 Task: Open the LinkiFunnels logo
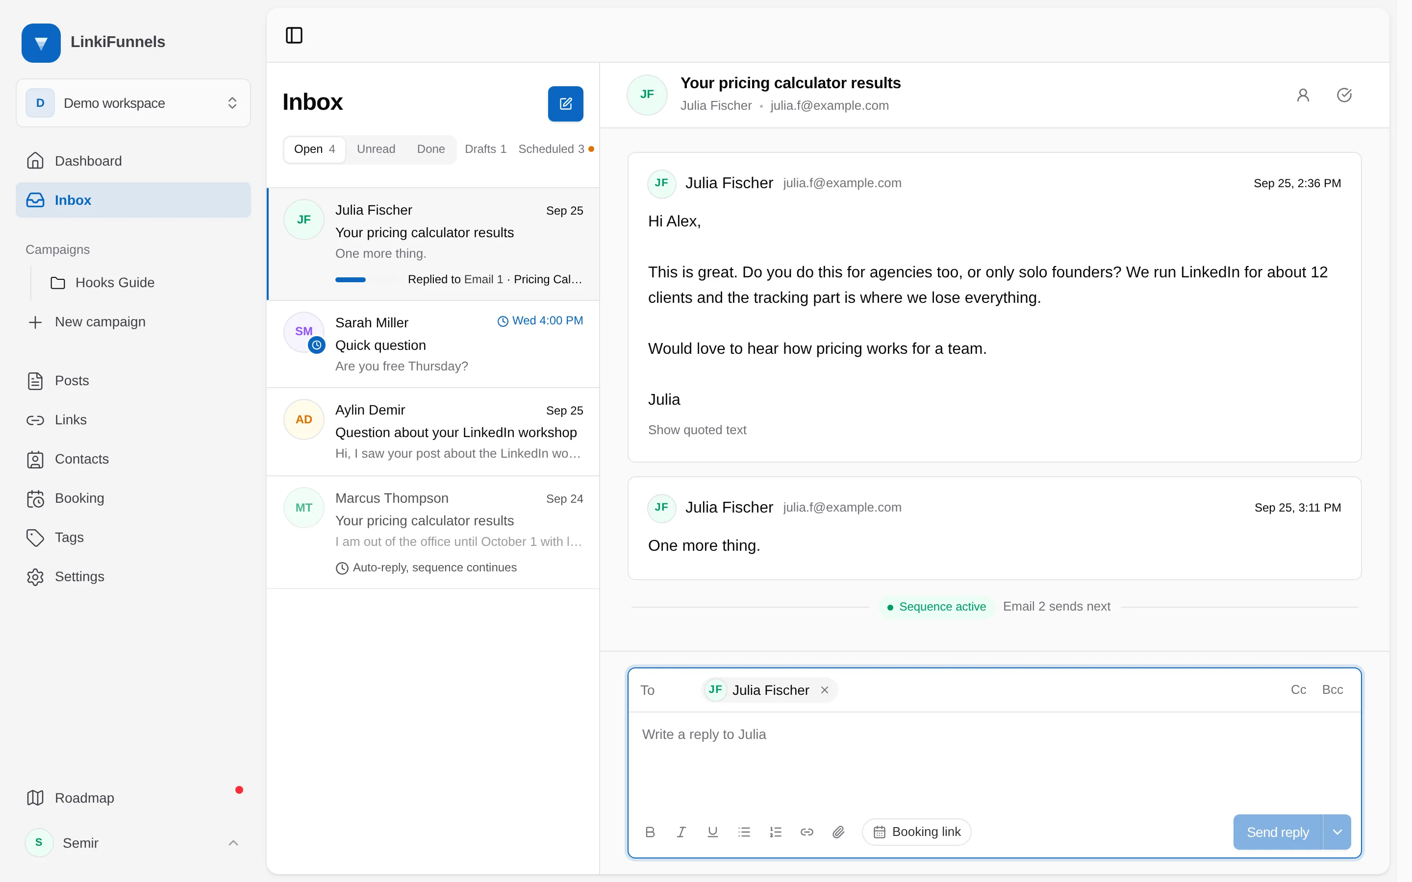41,43
